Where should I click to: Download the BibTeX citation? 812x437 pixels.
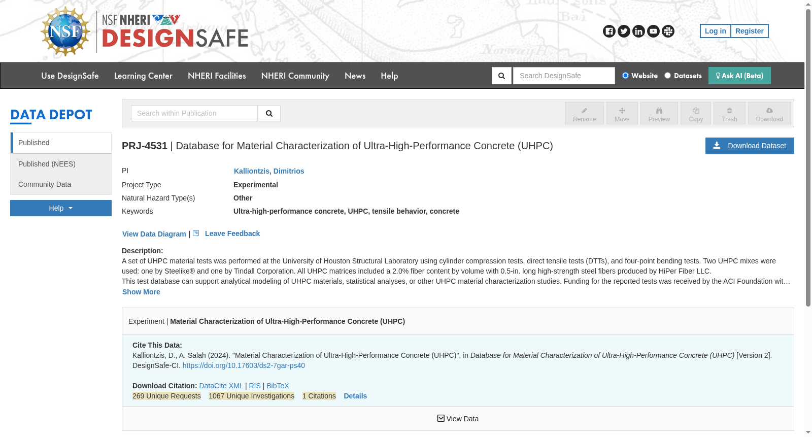point(278,386)
